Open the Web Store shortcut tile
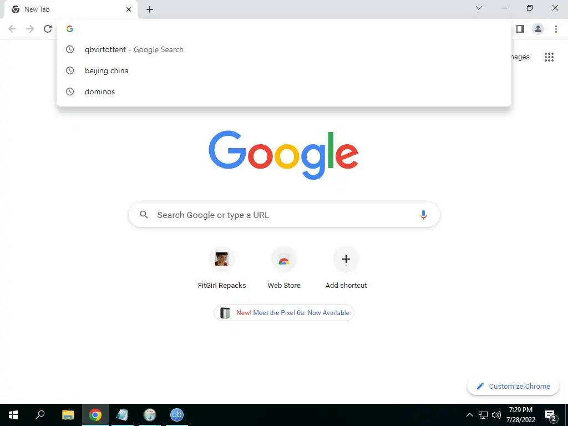The height and width of the screenshot is (426, 568). [x=284, y=267]
